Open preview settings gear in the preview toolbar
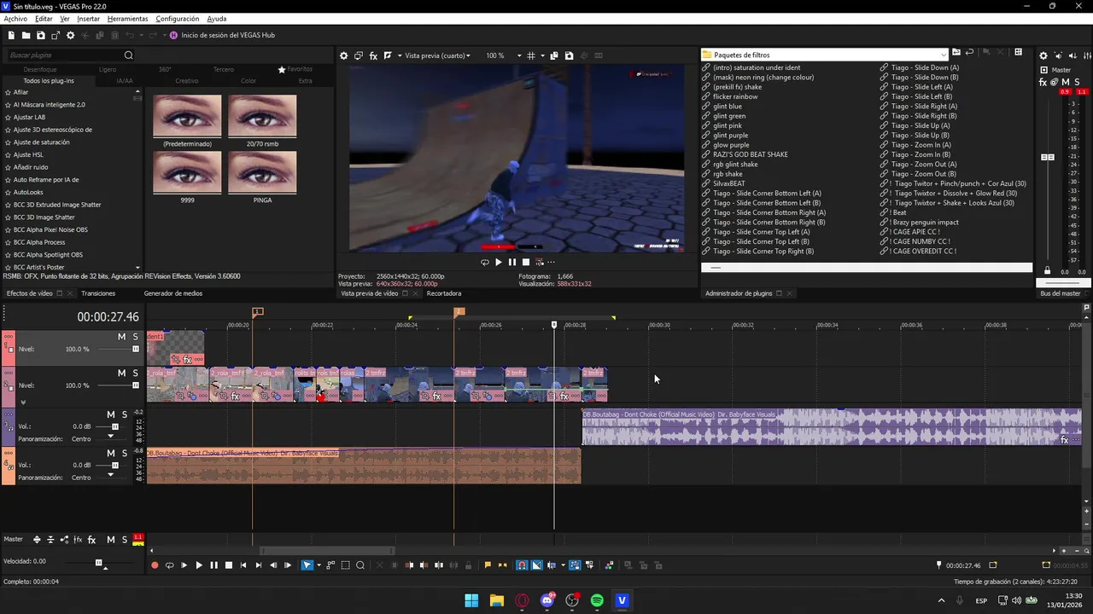1093x614 pixels. coord(344,55)
